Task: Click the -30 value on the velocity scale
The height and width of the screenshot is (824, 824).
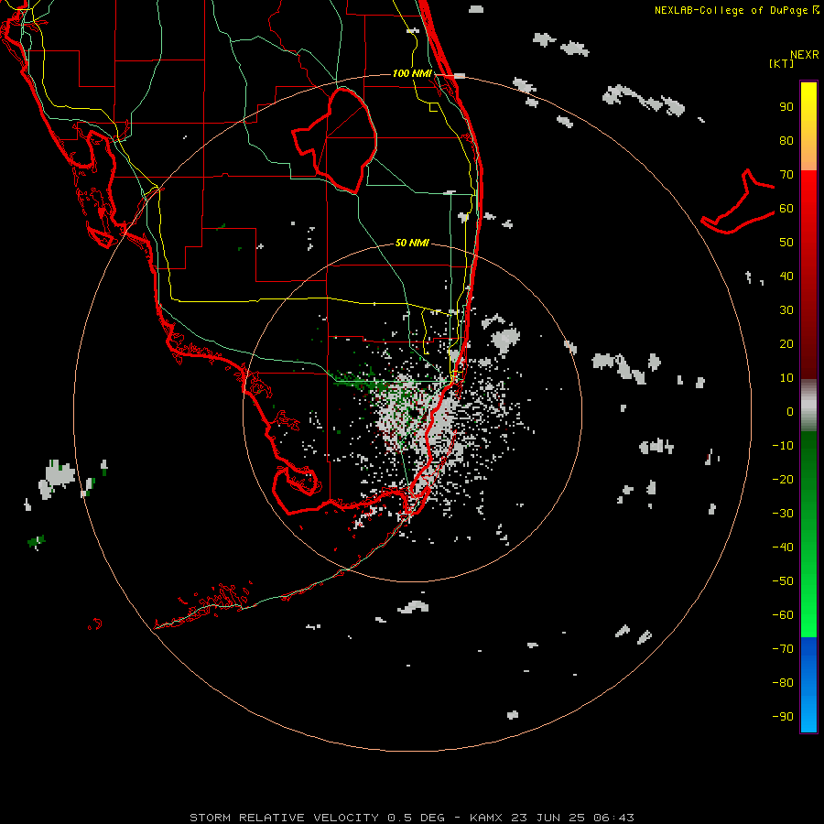Action: click(x=783, y=514)
